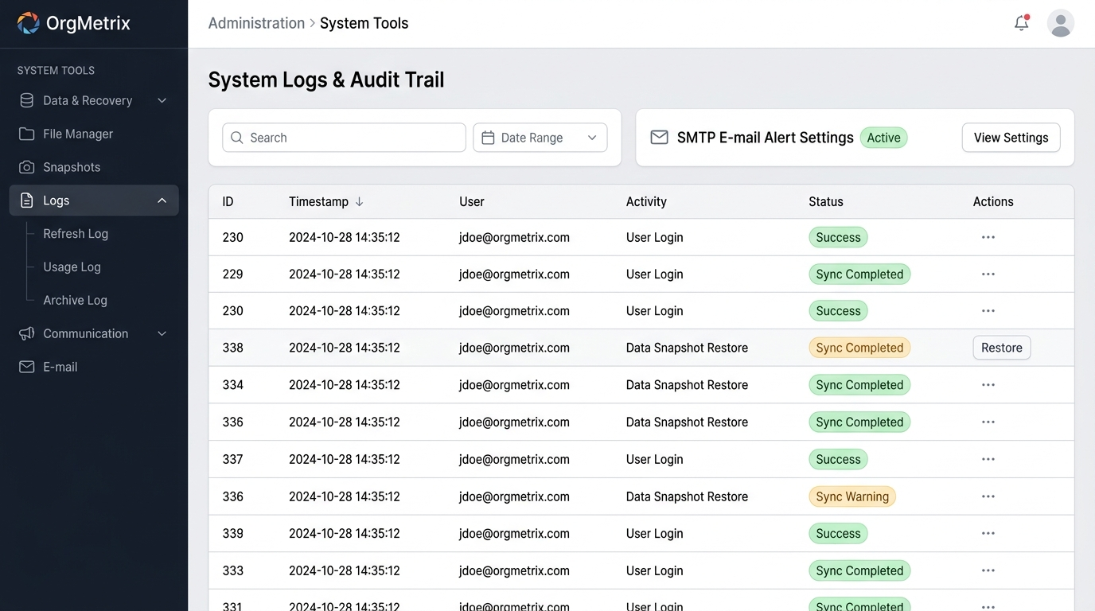Open row actions for ID 337
Image resolution: width=1095 pixels, height=611 pixels.
pyautogui.click(x=988, y=459)
